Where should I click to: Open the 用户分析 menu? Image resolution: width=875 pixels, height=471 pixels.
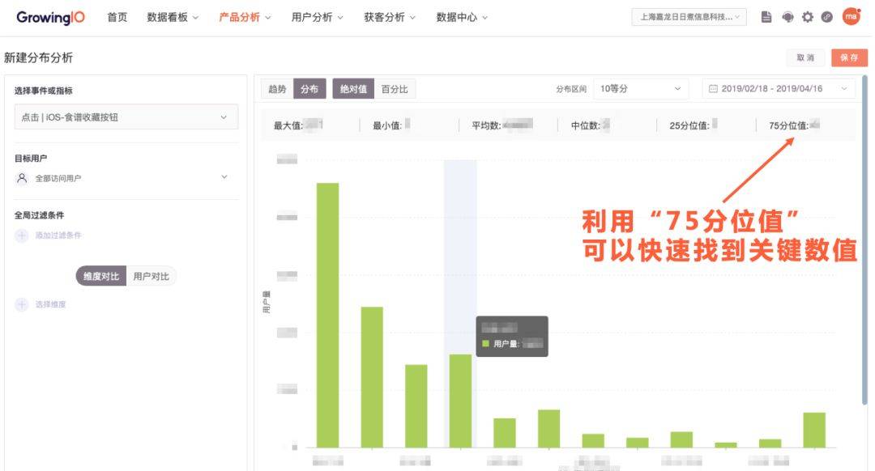coord(317,17)
